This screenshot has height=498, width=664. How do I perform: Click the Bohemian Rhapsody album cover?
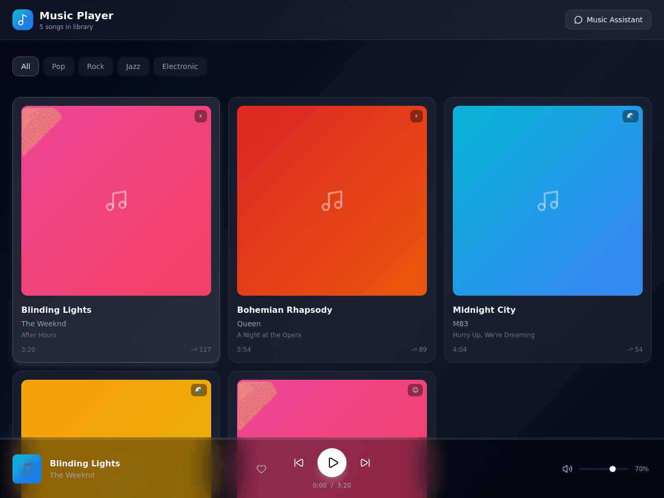coord(332,201)
